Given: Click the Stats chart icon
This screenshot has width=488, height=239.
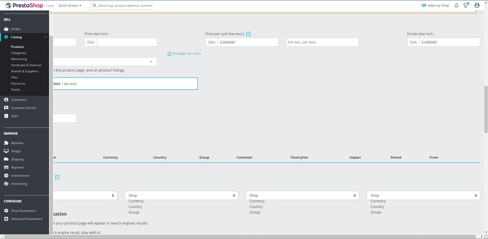Looking at the screenshot, I should click(6, 116).
